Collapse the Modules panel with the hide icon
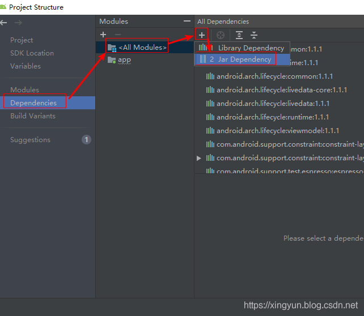Image resolution: width=364 pixels, height=316 pixels. point(187,22)
